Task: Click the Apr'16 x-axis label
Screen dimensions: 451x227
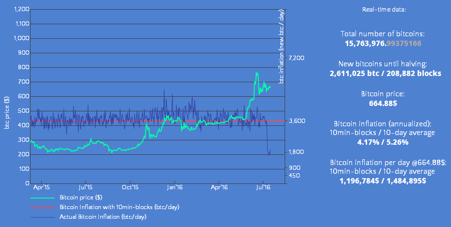Action: click(219, 187)
